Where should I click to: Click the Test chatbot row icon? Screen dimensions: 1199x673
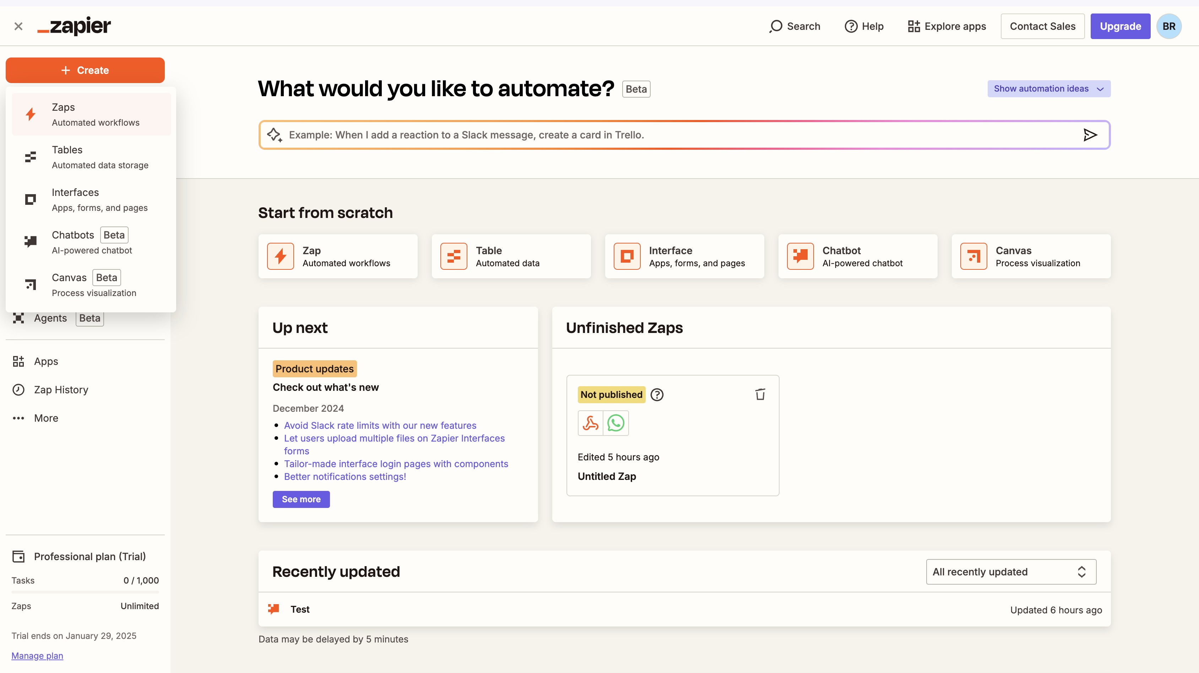click(x=274, y=609)
